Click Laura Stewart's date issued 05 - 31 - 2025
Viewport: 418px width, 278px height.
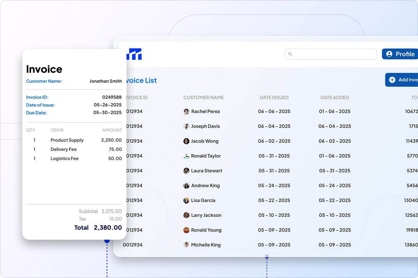(274, 171)
